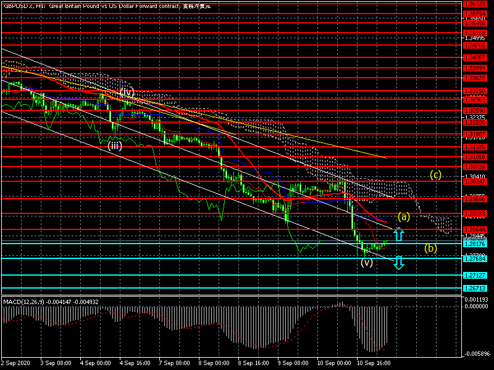This screenshot has width=494, height=370.
Task: Click the 2 Sep 2020 time axis label
Action: point(15,364)
